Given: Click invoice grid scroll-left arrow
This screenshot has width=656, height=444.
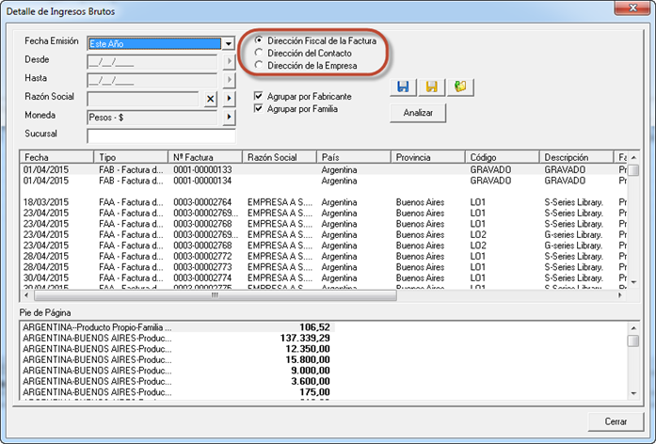Looking at the screenshot, I should coord(26,295).
